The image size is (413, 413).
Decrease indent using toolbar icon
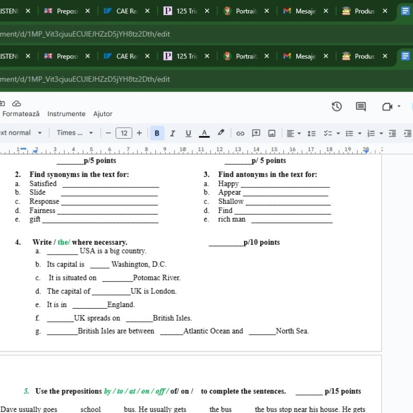392,133
